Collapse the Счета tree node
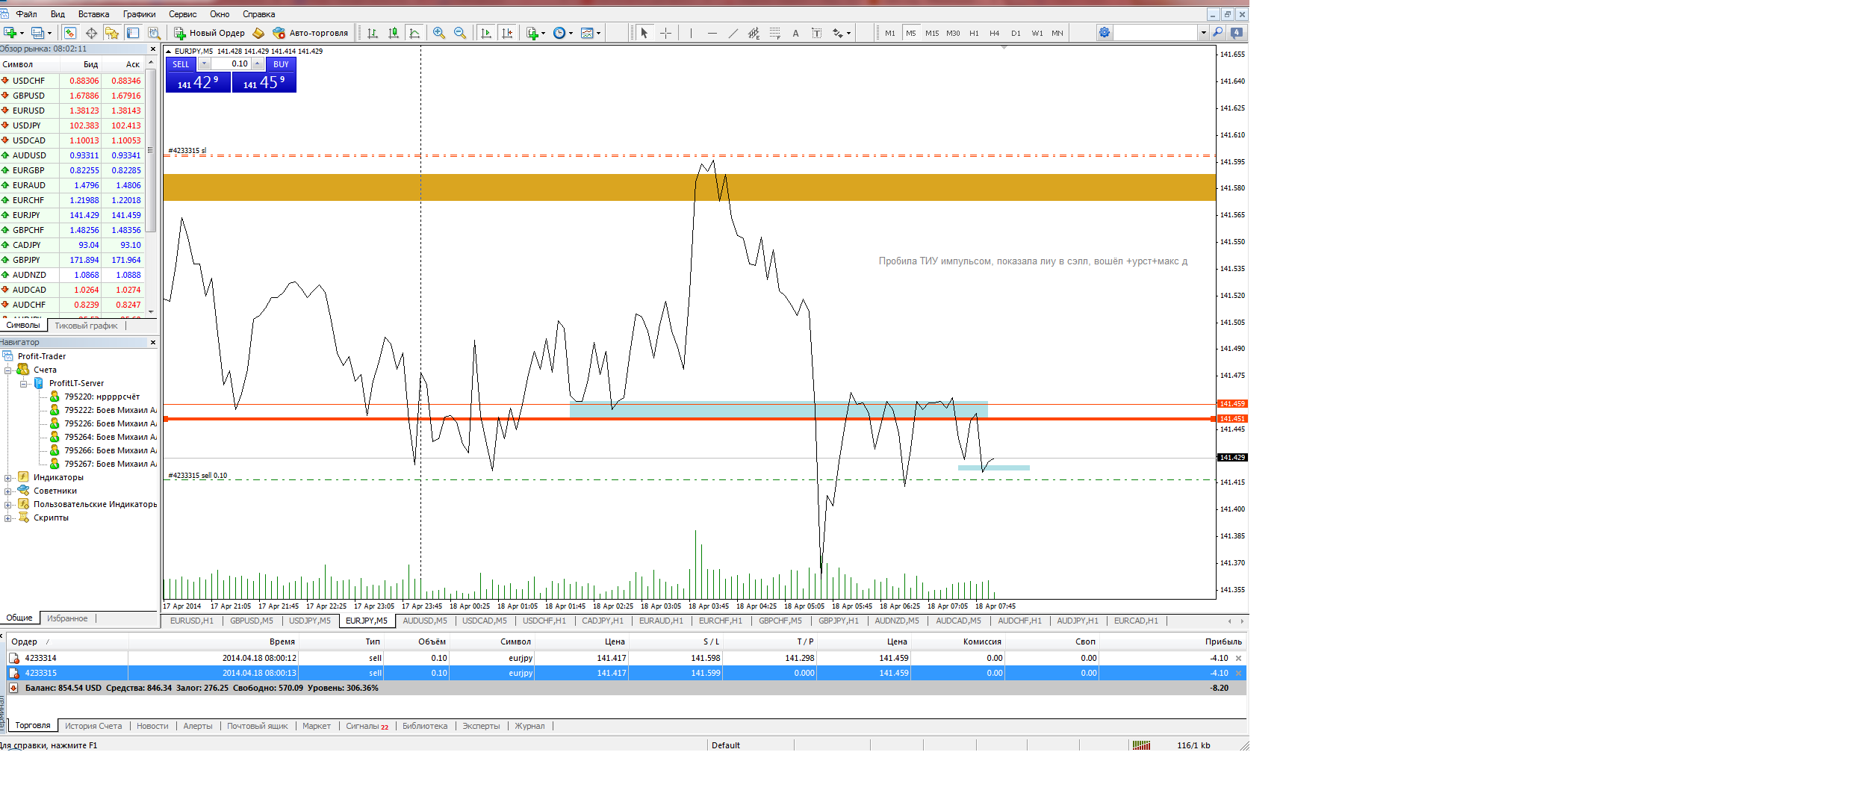 (x=7, y=370)
